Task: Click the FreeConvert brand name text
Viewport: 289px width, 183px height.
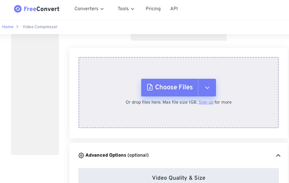Action: coord(42,9)
